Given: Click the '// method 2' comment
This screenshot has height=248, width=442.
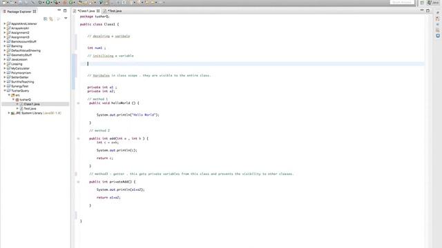Looking at the screenshot, I should (99, 131).
